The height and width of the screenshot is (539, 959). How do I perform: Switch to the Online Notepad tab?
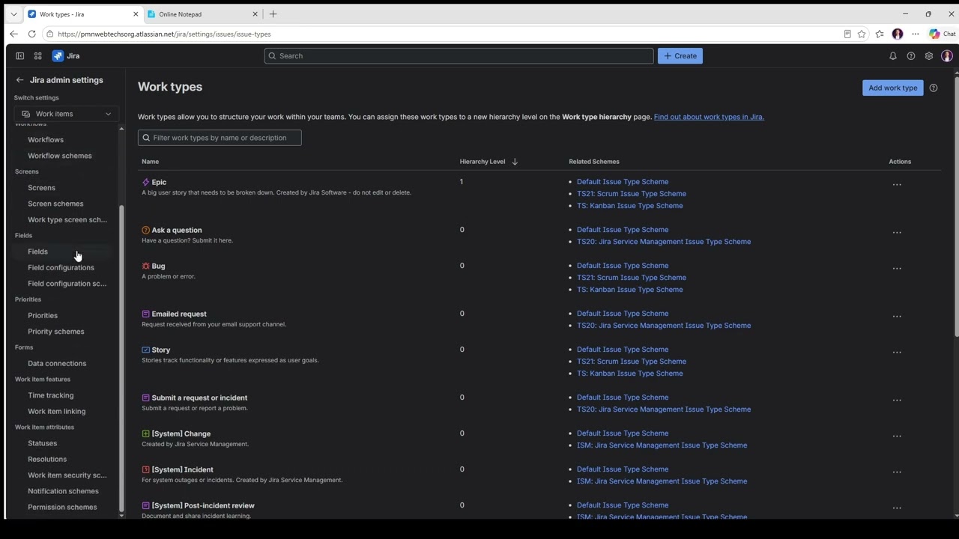tap(202, 14)
